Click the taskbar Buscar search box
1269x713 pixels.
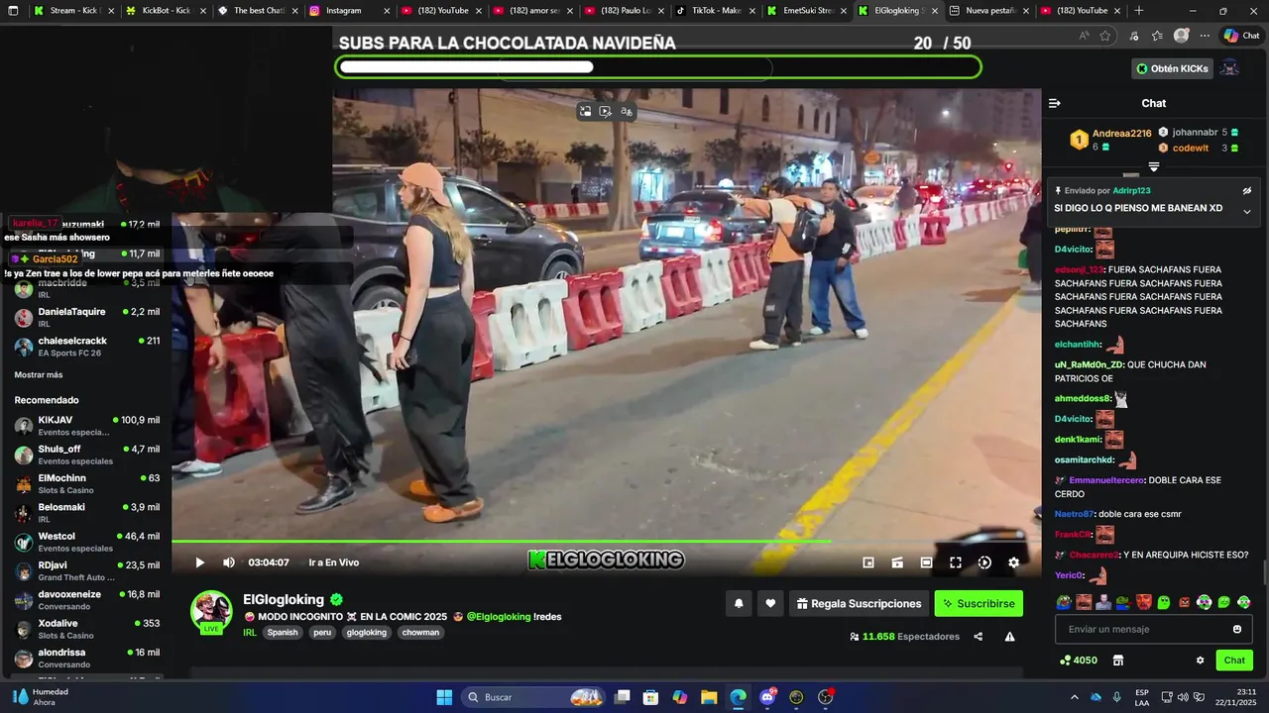click(533, 697)
